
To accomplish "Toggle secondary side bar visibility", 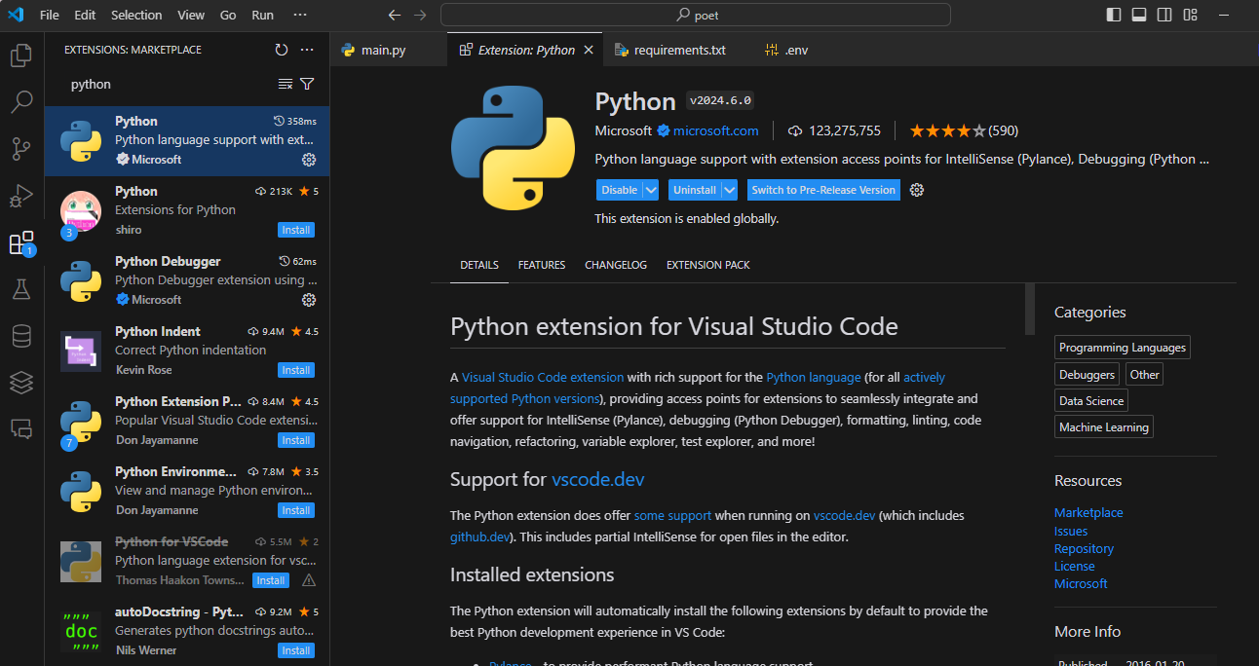I will (1164, 15).
